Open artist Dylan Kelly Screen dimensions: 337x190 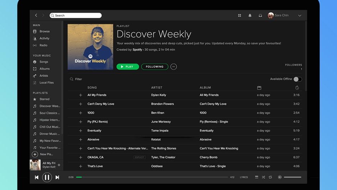[159, 95]
